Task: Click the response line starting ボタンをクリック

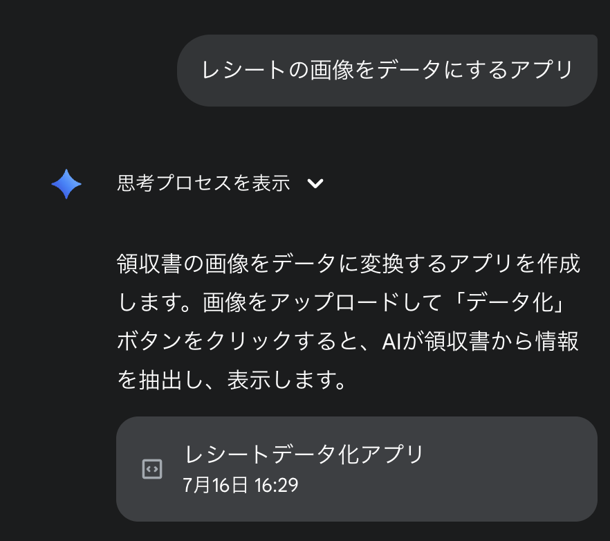Action: pos(348,341)
